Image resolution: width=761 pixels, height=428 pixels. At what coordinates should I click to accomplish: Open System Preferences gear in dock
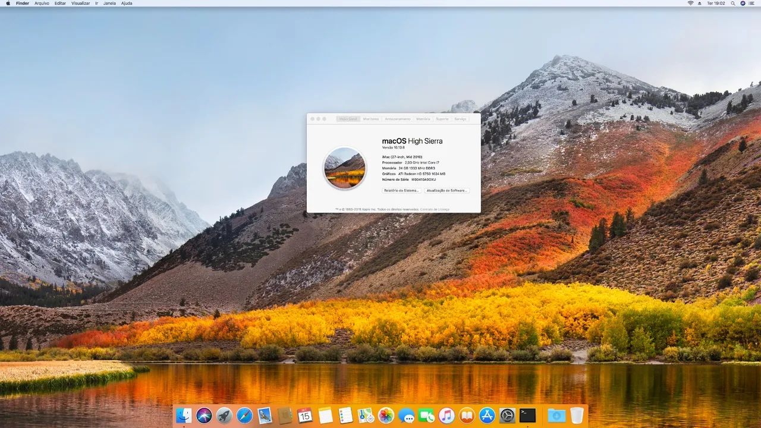pyautogui.click(x=507, y=416)
